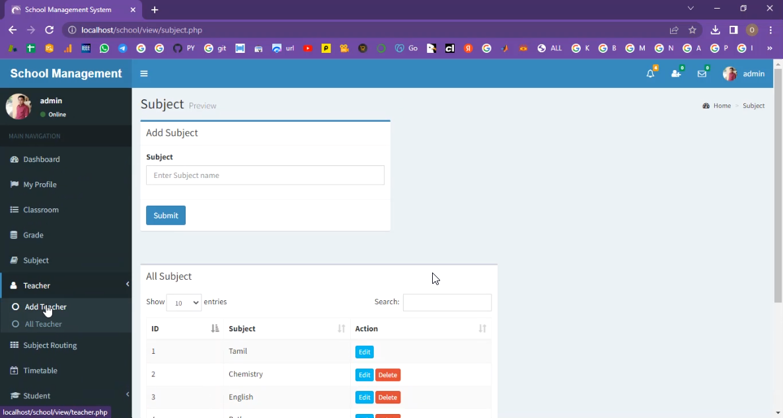The width and height of the screenshot is (783, 418).
Task: Open the Show entries dropdown
Action: [x=184, y=302]
